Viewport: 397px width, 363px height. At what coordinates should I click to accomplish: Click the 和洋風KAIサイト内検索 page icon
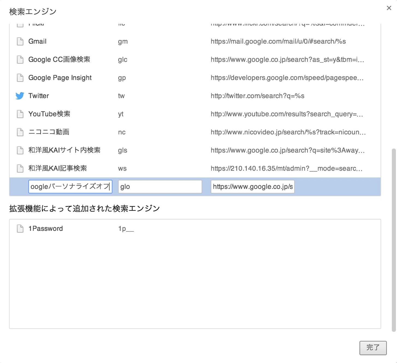(20, 150)
